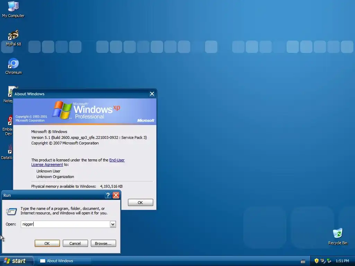The image size is (355, 266).
Task: Select the MyPal 68 browser shortcut
Action: pyautogui.click(x=13, y=38)
